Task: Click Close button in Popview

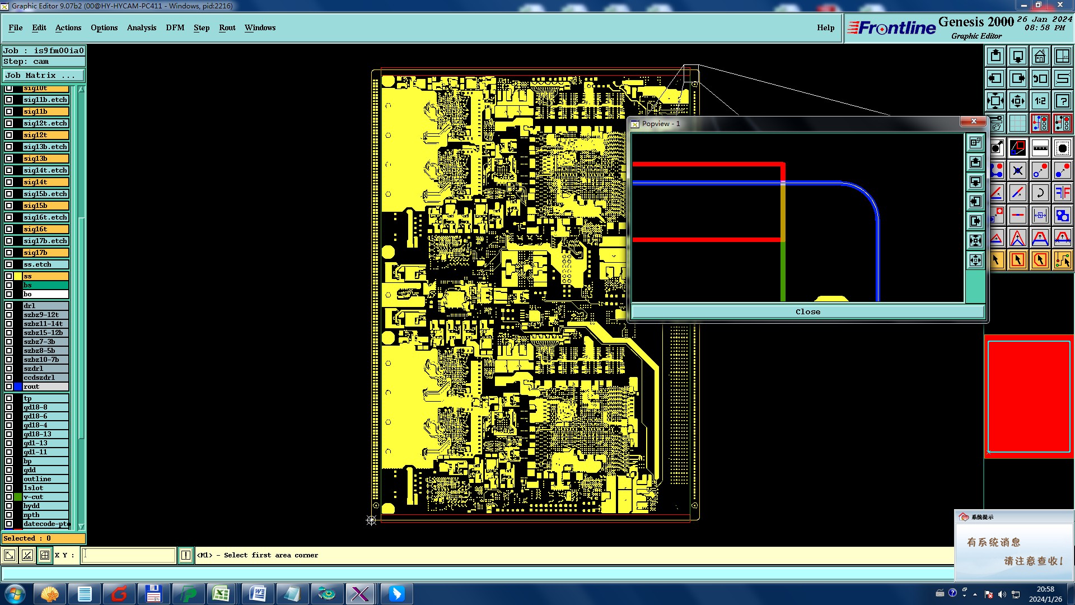Action: tap(807, 312)
